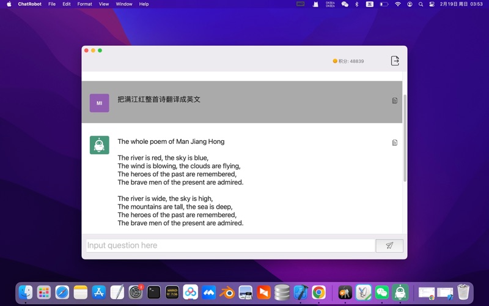Open the Window menu
Image resolution: width=489 pixels, height=306 pixels.
pos(124,4)
